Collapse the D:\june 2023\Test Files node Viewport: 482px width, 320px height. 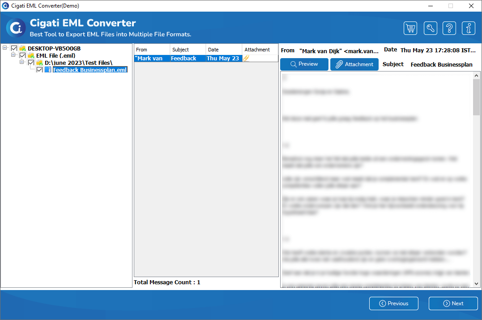click(x=22, y=62)
